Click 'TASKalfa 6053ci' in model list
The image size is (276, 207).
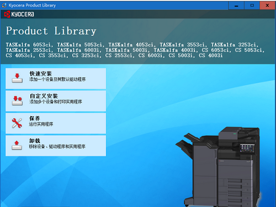tap(28, 45)
